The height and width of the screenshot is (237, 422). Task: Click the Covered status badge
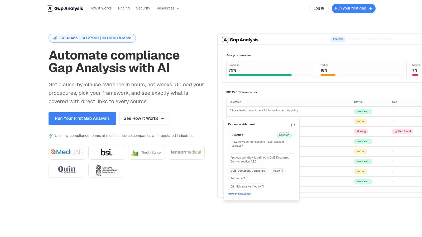point(284,135)
